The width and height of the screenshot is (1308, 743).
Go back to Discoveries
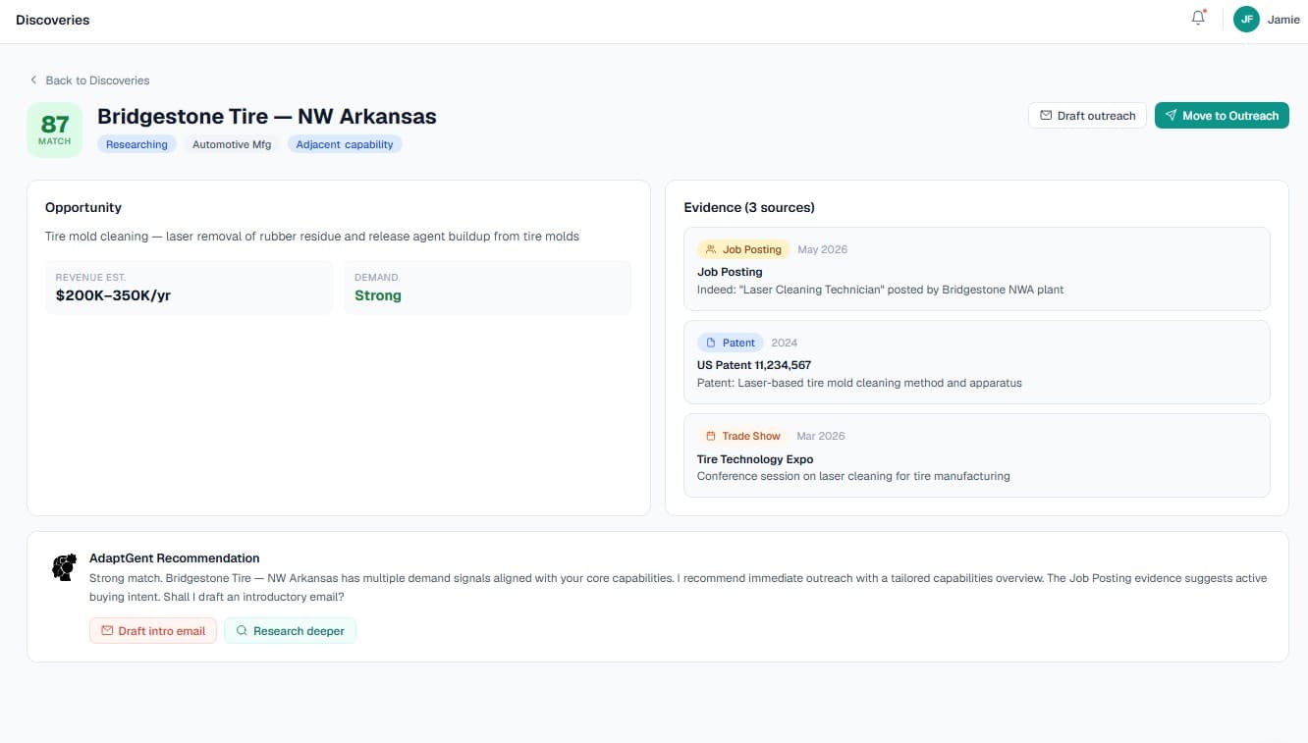click(89, 80)
